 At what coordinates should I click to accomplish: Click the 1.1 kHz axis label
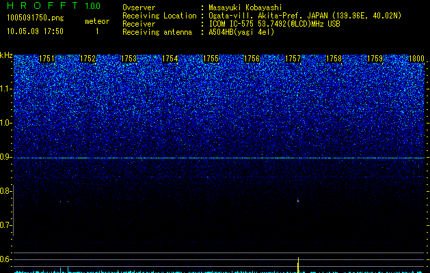tap(5, 89)
